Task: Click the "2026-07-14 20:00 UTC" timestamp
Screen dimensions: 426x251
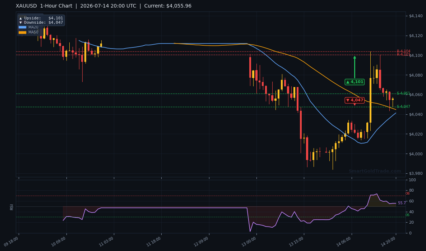Action: point(108,6)
